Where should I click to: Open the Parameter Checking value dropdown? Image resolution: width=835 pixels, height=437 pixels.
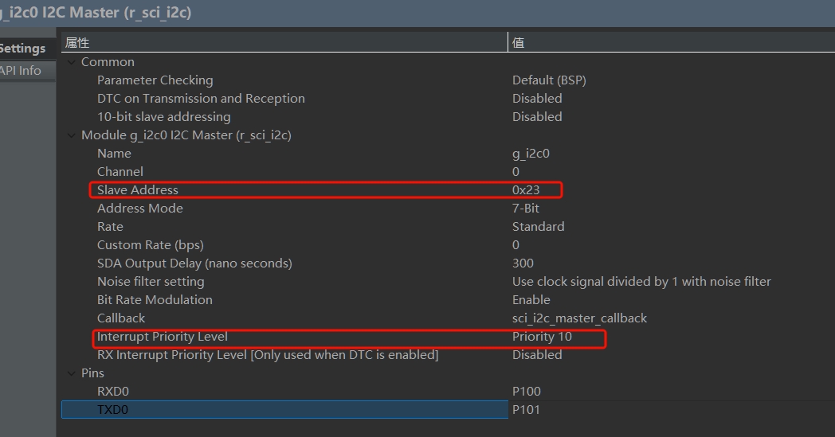(x=549, y=80)
